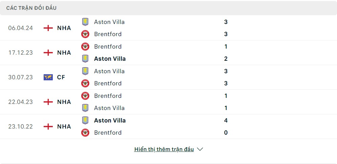Expand more matches using chevron arrow
Screen dimensions: 337x164
200,149
